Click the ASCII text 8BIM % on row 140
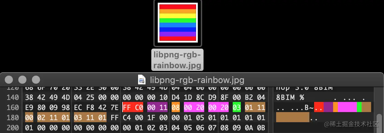This screenshot has width=384, height=133. tap(290, 98)
